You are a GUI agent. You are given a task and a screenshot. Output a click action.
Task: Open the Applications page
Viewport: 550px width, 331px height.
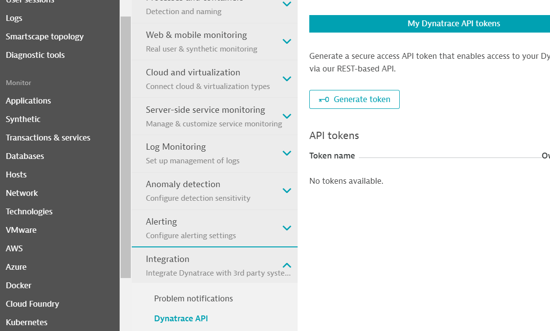click(x=28, y=101)
